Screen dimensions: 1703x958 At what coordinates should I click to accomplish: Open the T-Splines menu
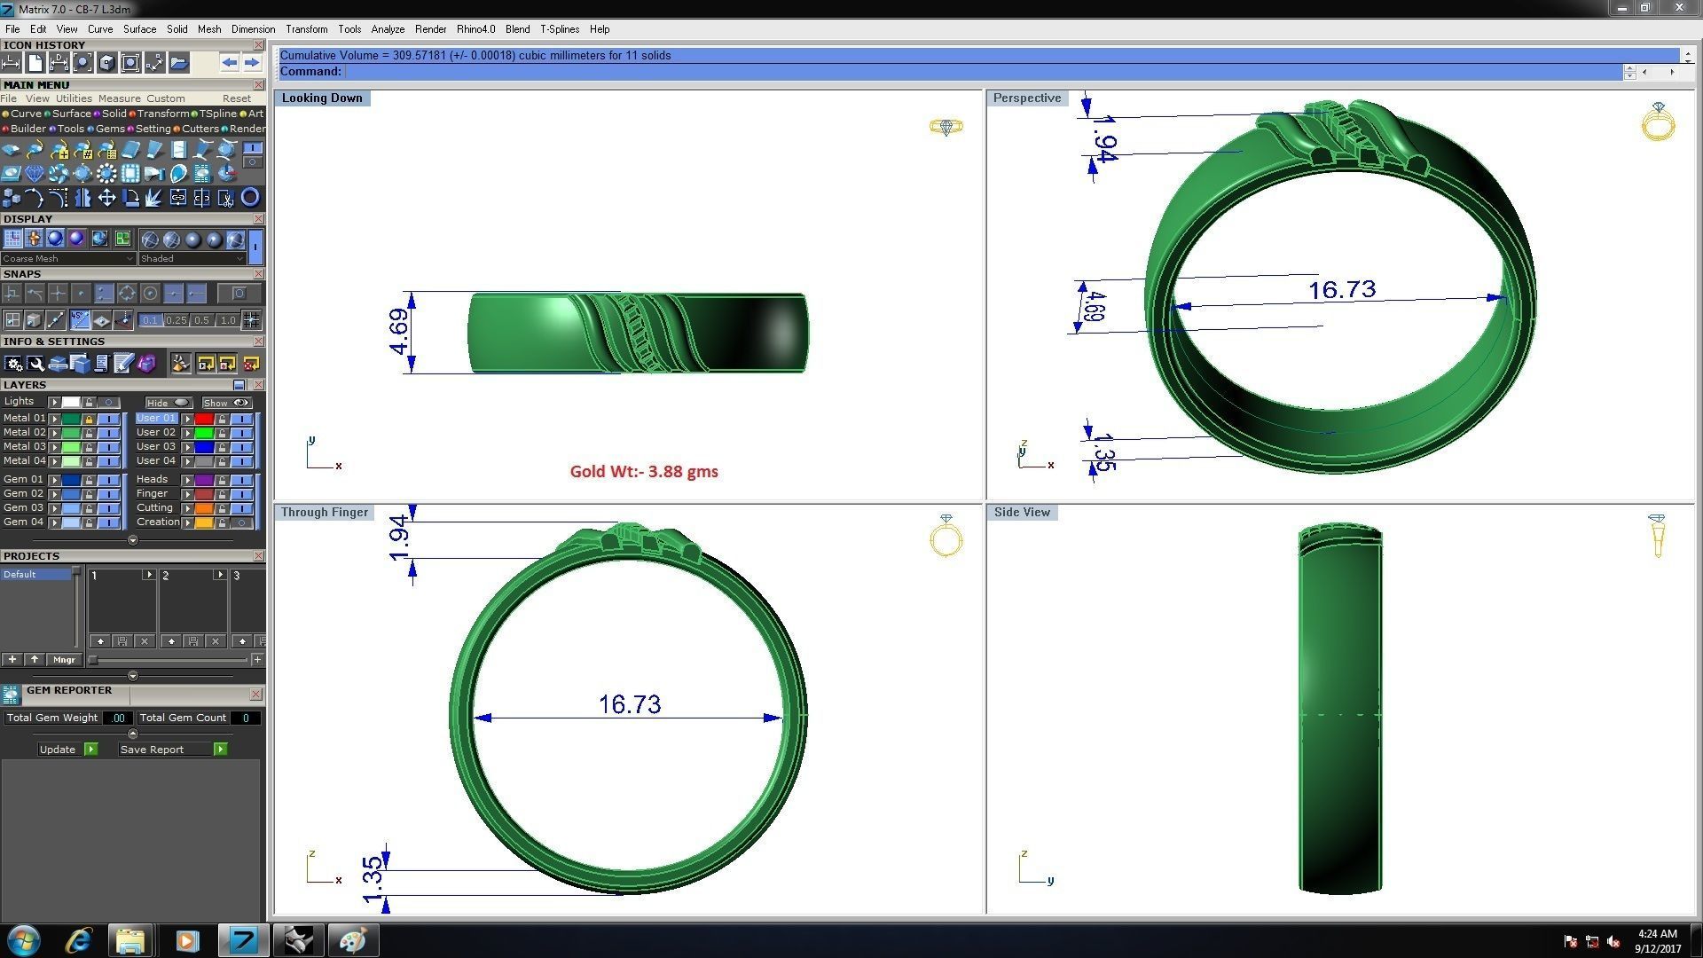[x=559, y=29]
